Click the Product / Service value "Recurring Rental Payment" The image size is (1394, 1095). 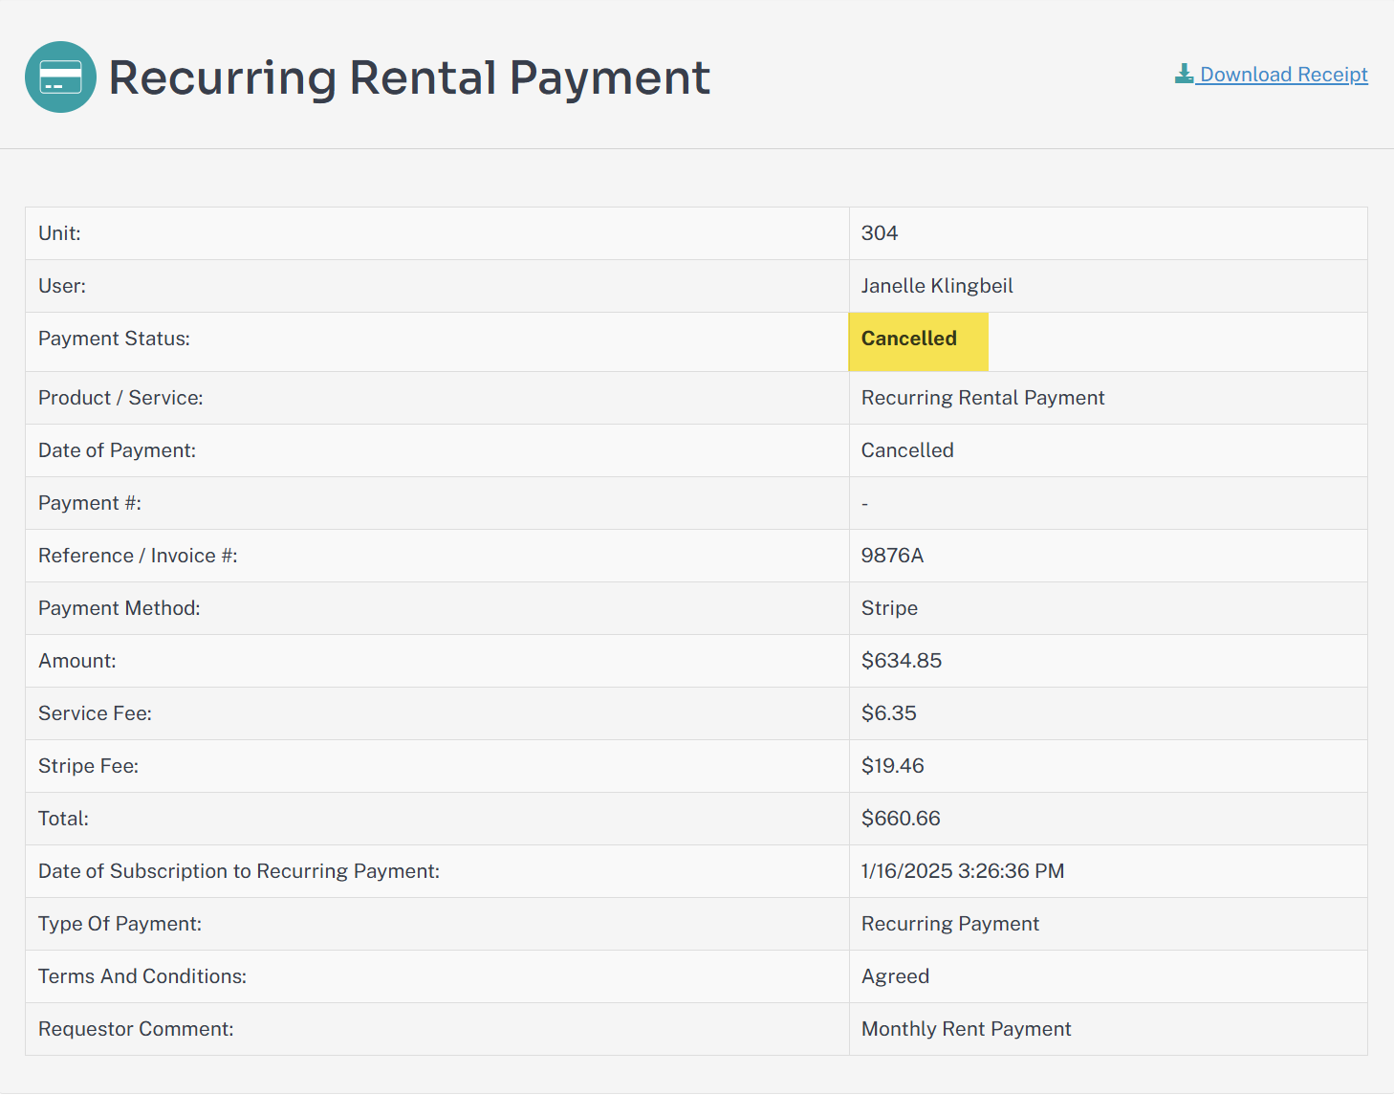pos(983,398)
